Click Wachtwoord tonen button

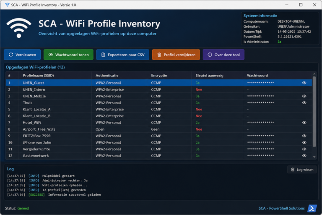[68, 55]
